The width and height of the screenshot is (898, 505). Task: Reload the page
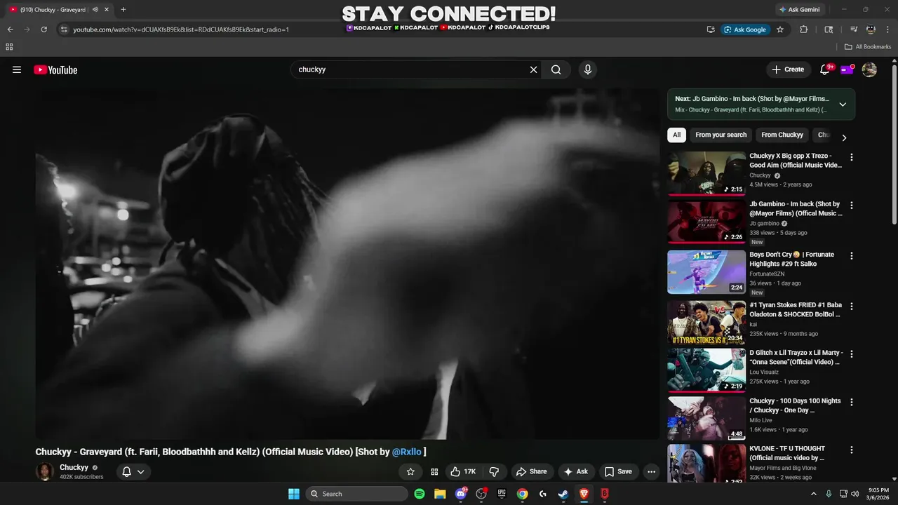click(x=44, y=29)
